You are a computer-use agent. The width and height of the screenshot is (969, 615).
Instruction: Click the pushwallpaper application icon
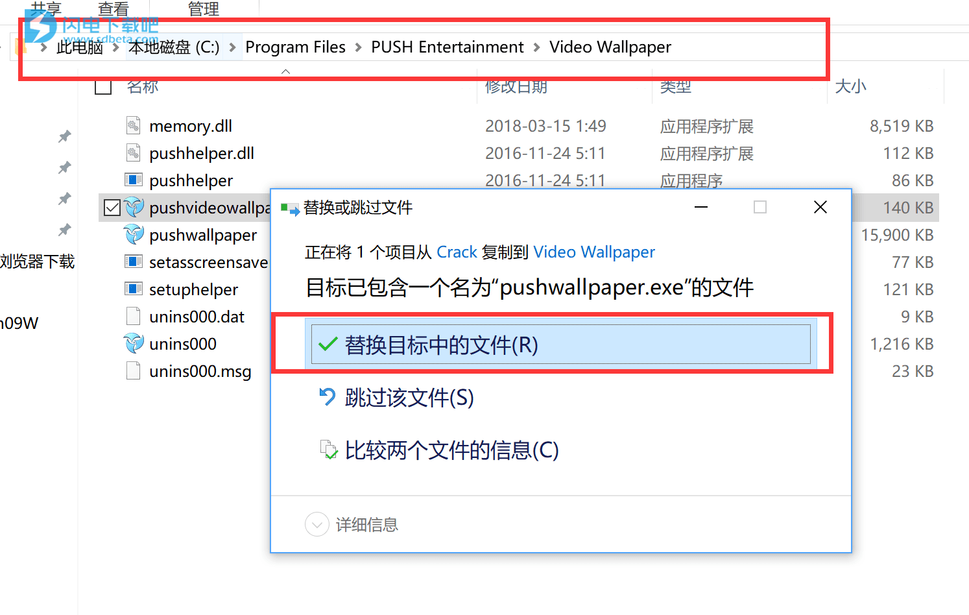coord(134,235)
